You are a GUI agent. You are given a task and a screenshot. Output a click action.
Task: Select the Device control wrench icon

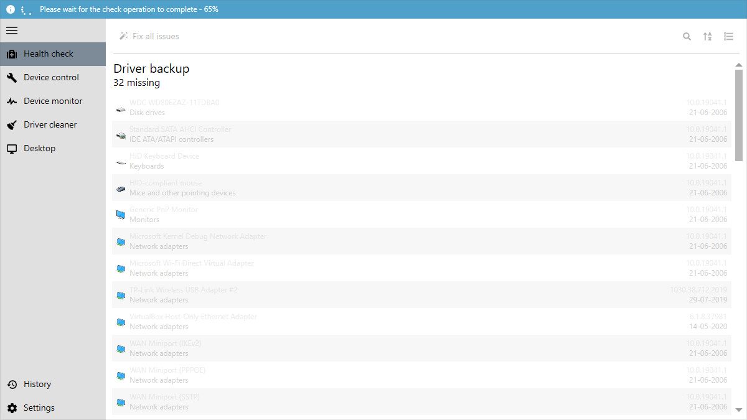[11, 77]
